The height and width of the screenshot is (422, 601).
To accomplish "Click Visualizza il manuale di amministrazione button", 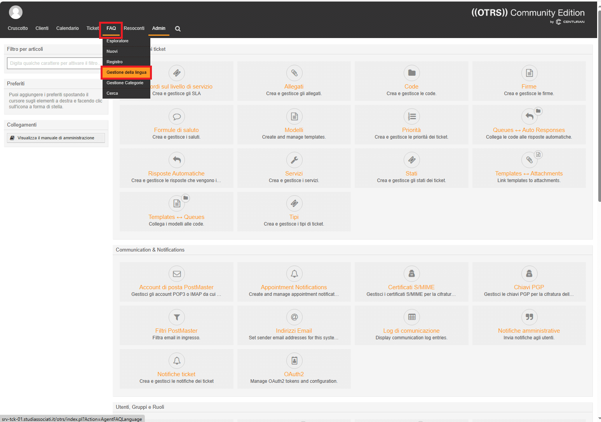I will 56,138.
